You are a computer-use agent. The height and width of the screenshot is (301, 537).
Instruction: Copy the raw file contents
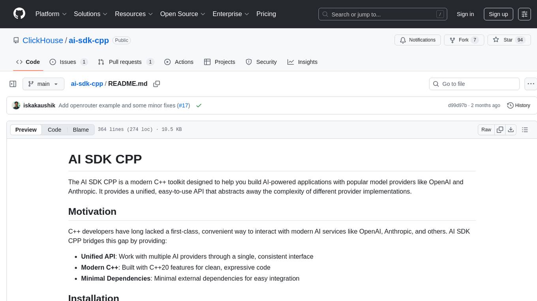[x=500, y=130]
